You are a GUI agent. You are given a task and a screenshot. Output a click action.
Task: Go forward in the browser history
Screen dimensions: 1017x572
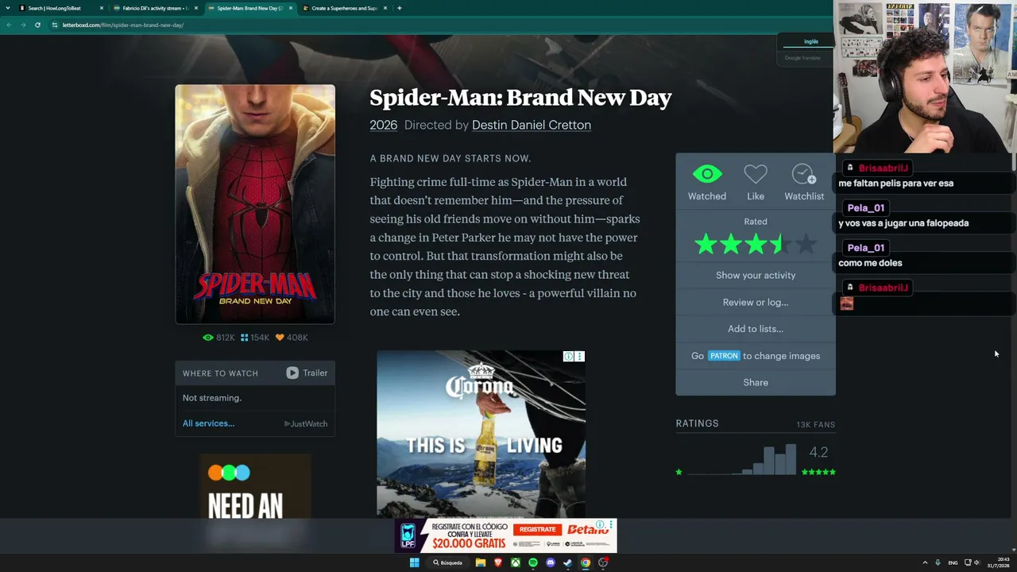(x=23, y=25)
